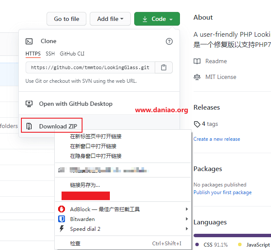This screenshot has width=271, height=250.
Task: Open the 4 tags link
Action: [x=209, y=124]
